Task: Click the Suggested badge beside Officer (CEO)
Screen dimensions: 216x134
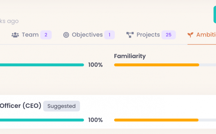Action: [62, 106]
